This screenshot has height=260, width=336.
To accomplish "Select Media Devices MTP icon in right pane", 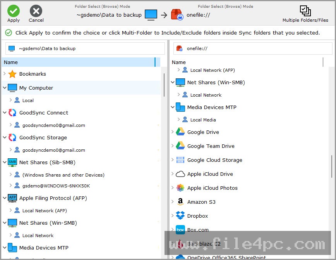I will click(180, 107).
